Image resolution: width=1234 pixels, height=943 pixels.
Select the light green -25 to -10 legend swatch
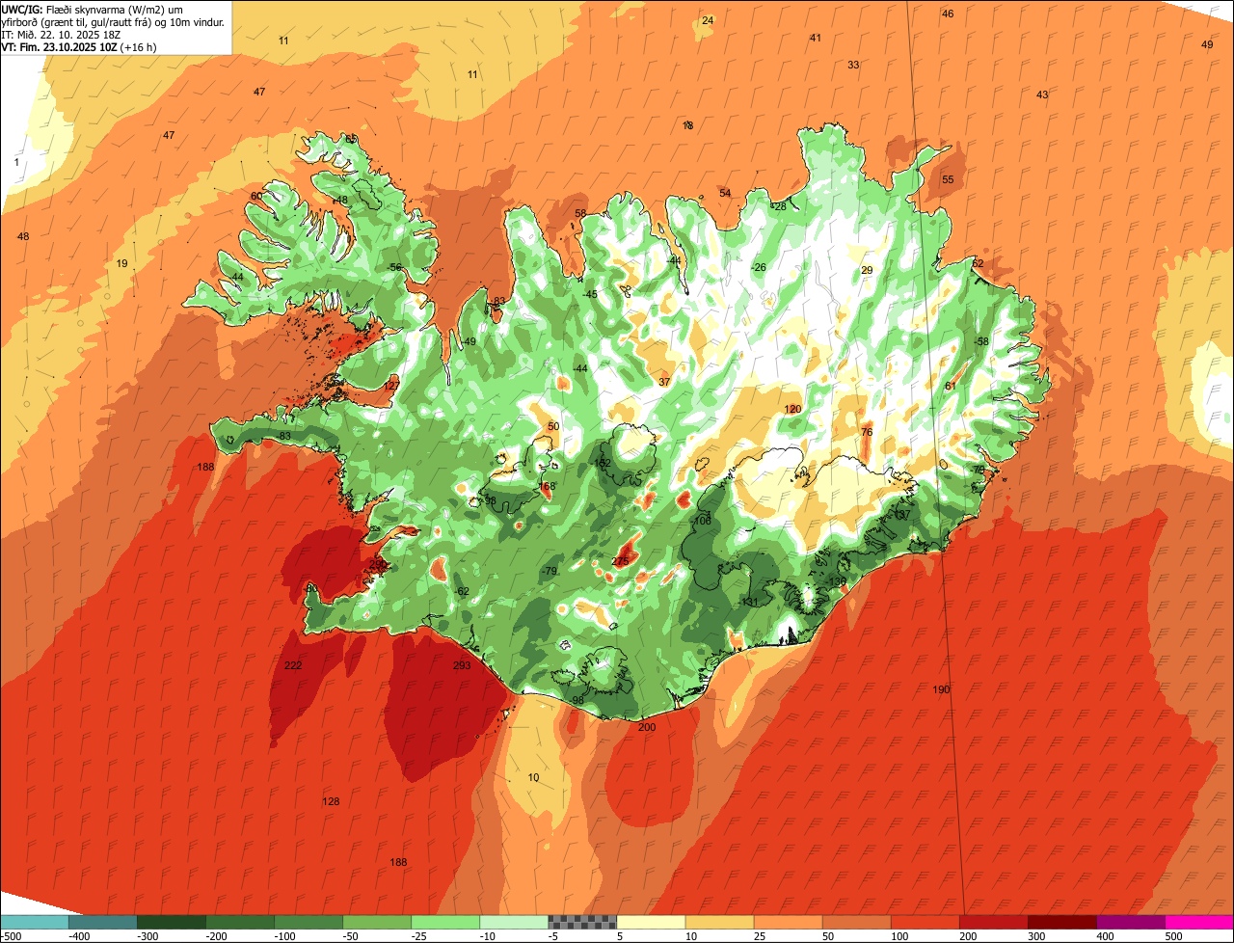tap(445, 922)
